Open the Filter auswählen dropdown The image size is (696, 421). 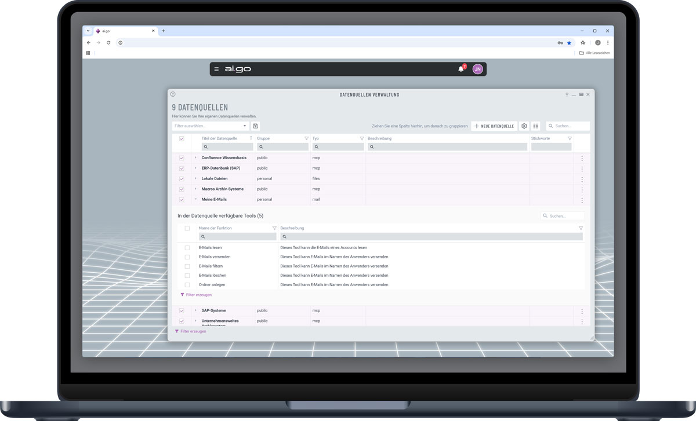pyautogui.click(x=210, y=126)
